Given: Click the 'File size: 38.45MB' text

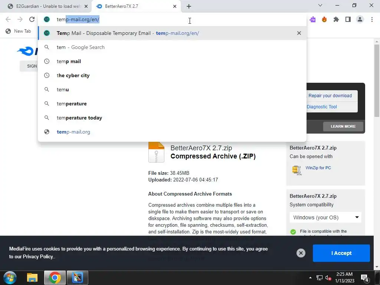Looking at the screenshot, I should coord(169,173).
